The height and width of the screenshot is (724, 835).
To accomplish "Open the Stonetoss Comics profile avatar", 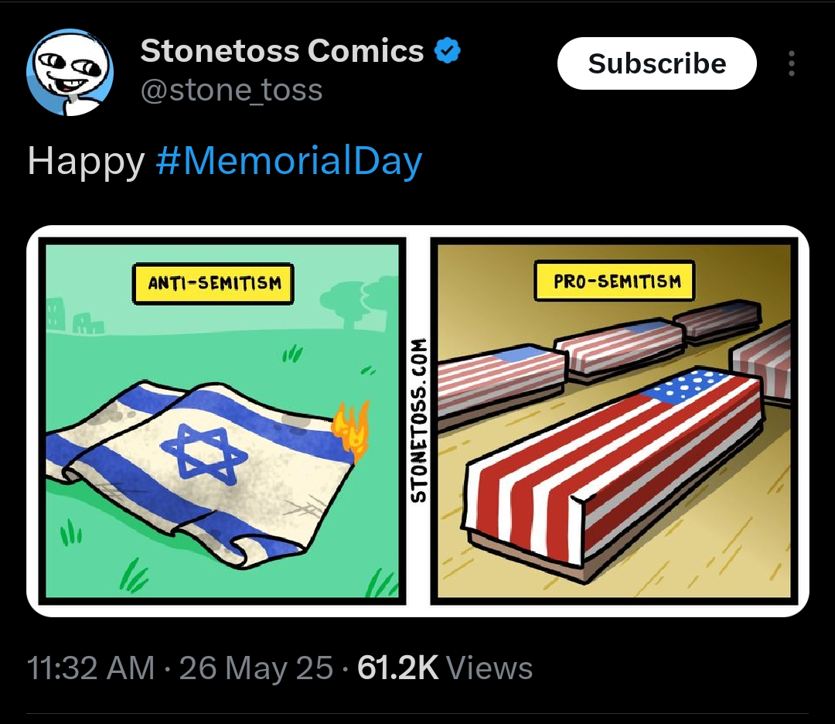I will pos(70,72).
